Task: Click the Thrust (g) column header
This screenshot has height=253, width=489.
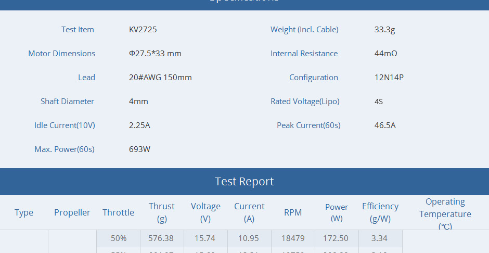Action: [162, 212]
